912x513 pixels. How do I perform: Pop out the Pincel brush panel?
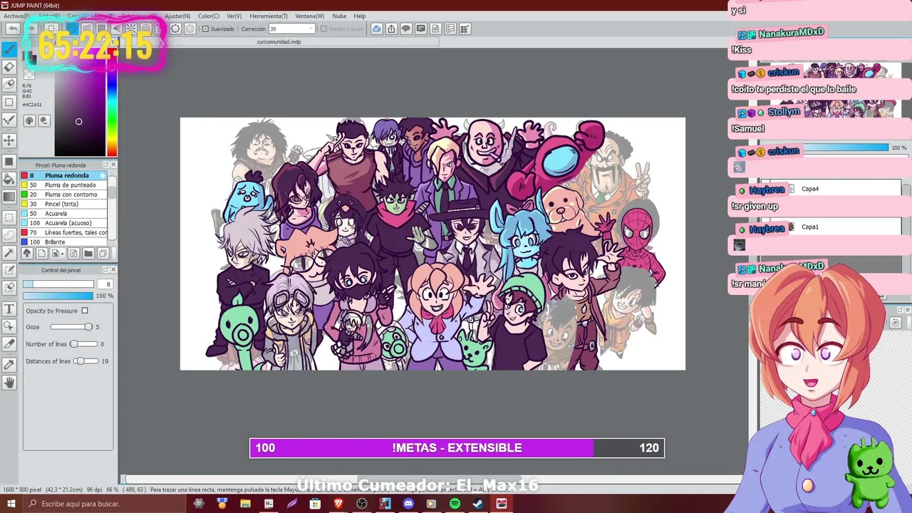106,165
